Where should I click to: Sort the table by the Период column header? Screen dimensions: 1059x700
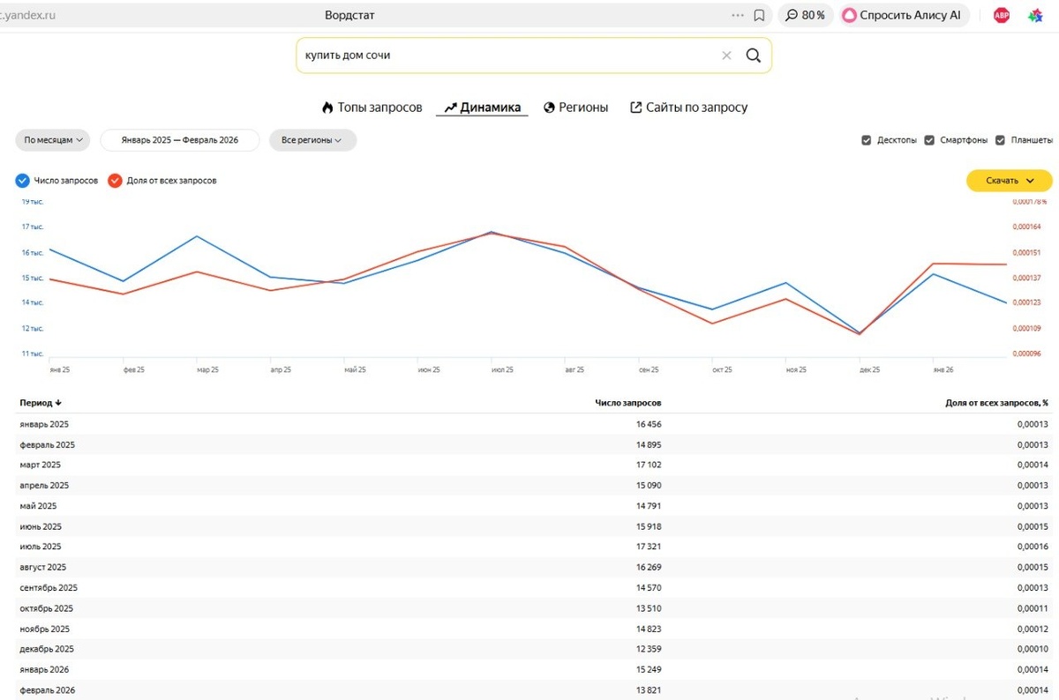(x=41, y=403)
